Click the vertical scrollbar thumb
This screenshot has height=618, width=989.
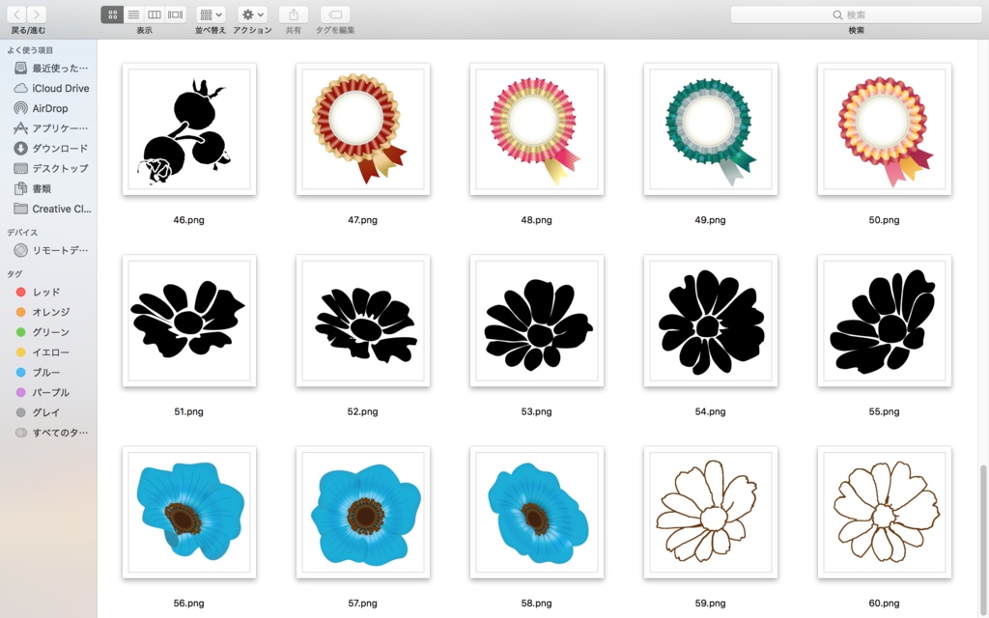click(x=984, y=541)
